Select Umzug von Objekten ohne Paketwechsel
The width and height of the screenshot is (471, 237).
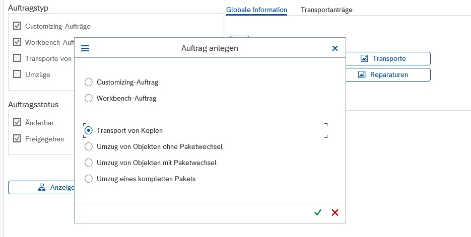89,146
